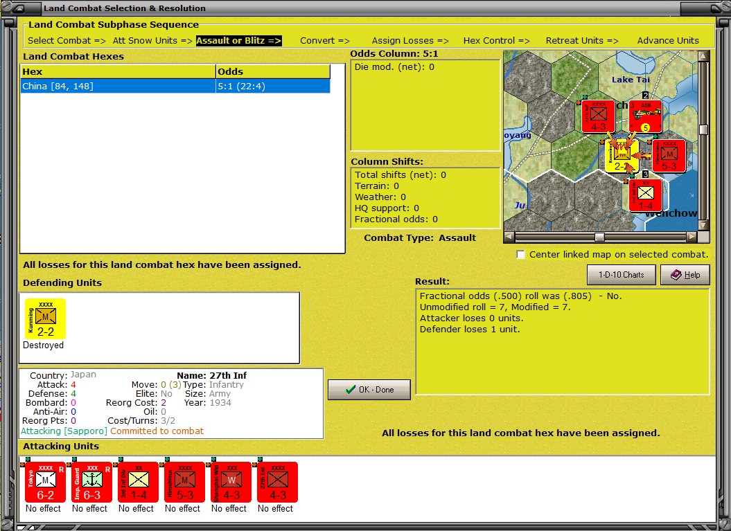Click the aircraft counter near Lake Tai
Screen dimensions: 731x531
(645, 116)
